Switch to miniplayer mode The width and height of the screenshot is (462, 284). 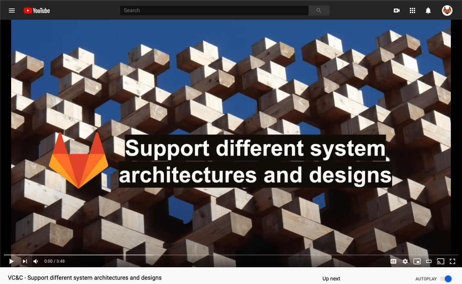pyautogui.click(x=417, y=261)
